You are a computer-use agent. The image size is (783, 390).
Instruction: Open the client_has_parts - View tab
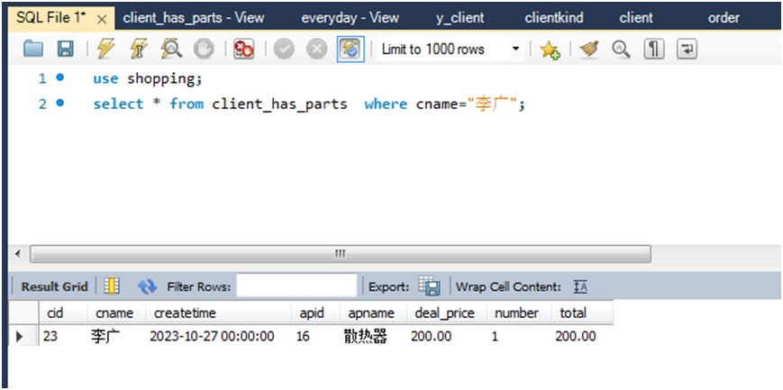[193, 19]
